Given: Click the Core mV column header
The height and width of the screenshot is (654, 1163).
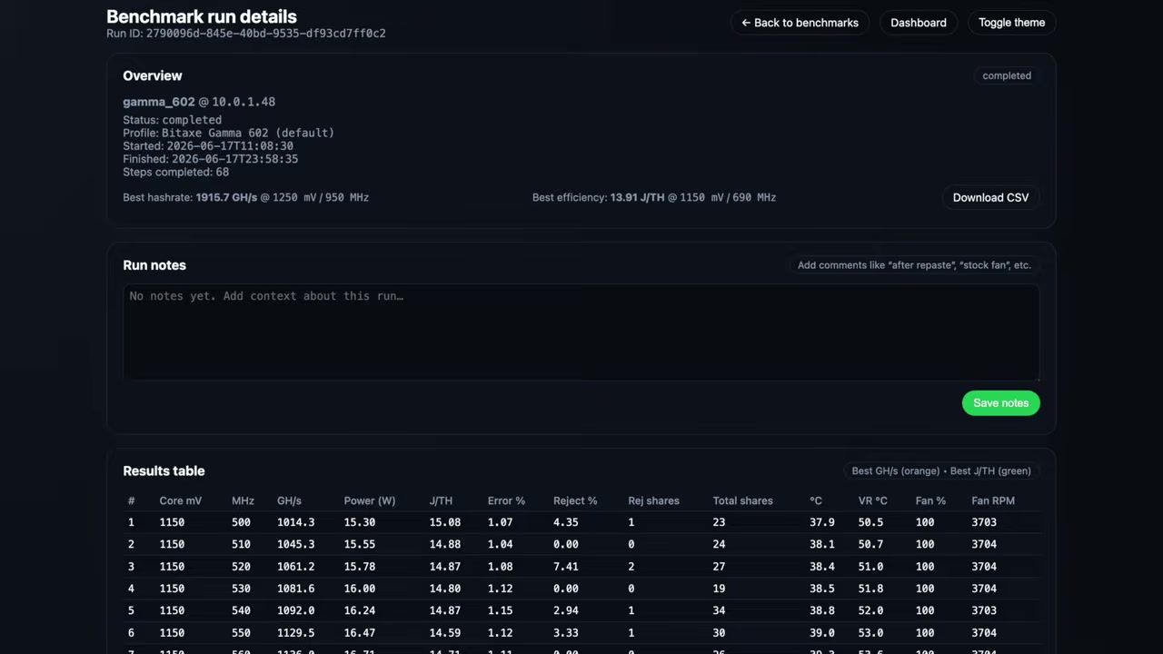Looking at the screenshot, I should tap(181, 500).
